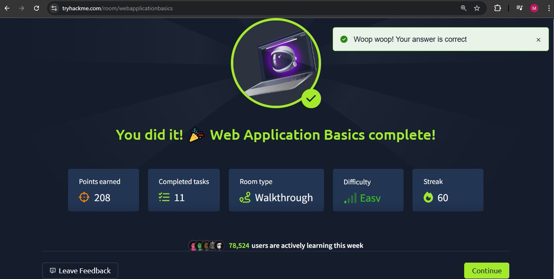Bookmark this page with the star icon
The image size is (554, 279).
click(477, 8)
